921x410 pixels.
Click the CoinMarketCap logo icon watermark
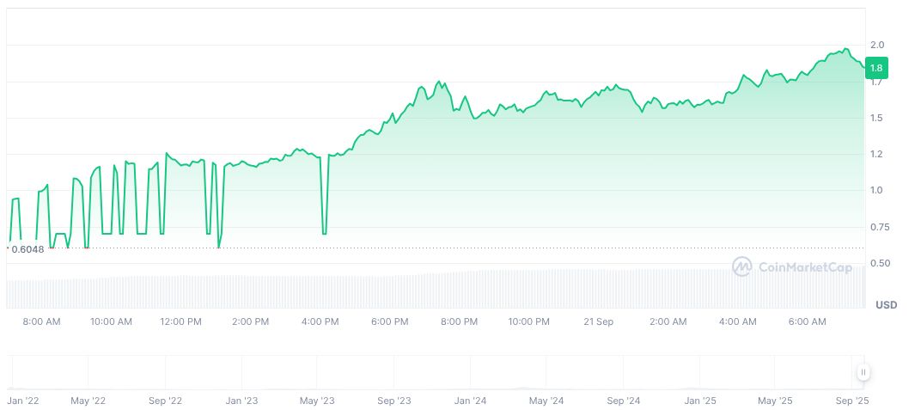point(741,266)
